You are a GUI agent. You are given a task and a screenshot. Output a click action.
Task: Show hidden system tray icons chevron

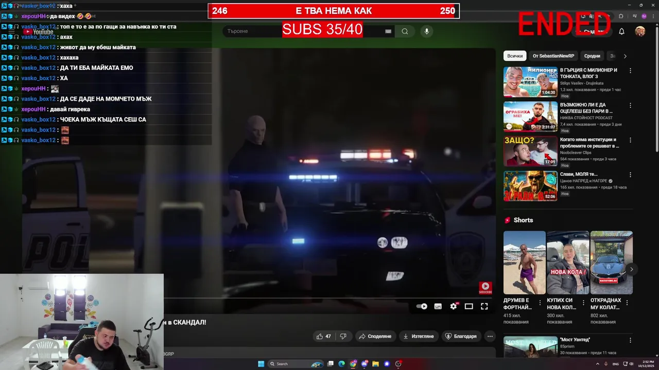coord(598,364)
